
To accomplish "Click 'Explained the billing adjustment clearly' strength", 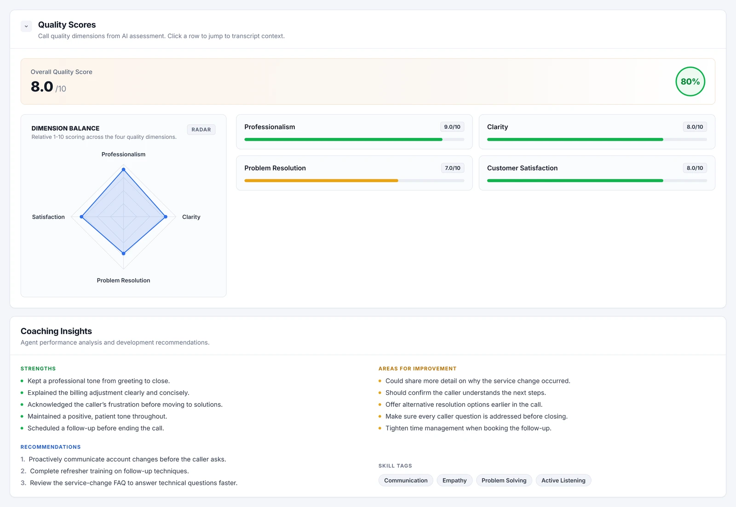I will click(109, 393).
